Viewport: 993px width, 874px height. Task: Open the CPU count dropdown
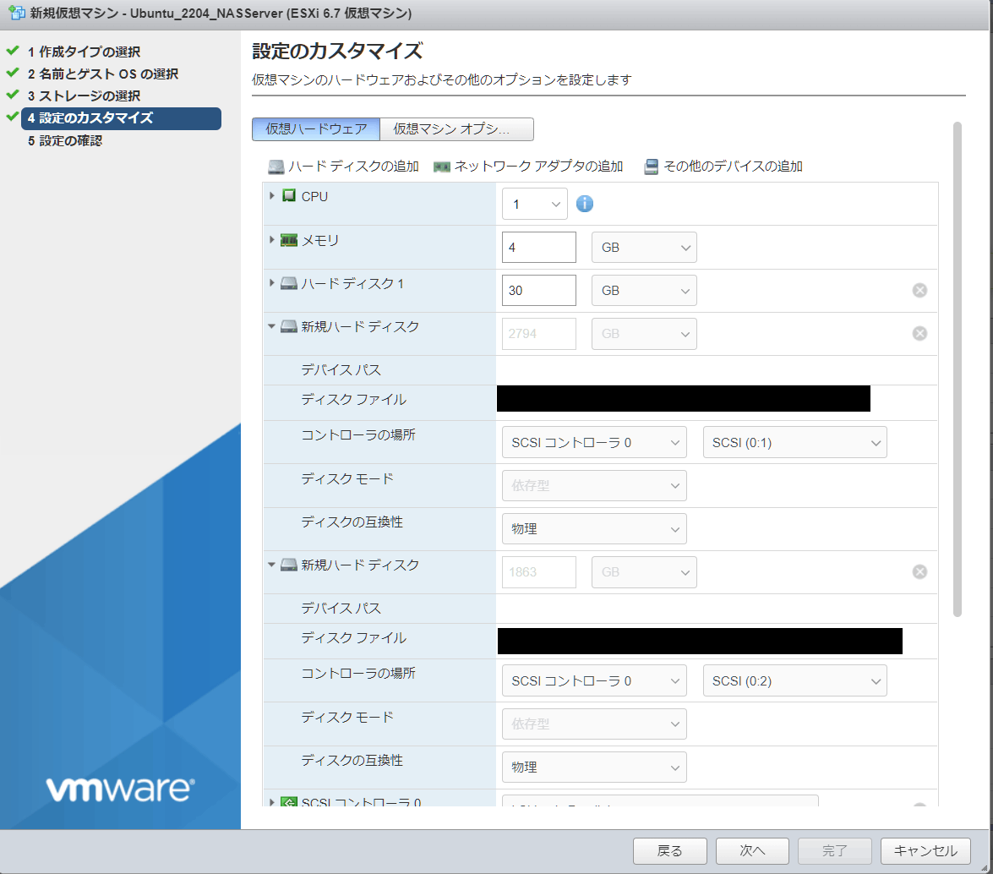(534, 204)
